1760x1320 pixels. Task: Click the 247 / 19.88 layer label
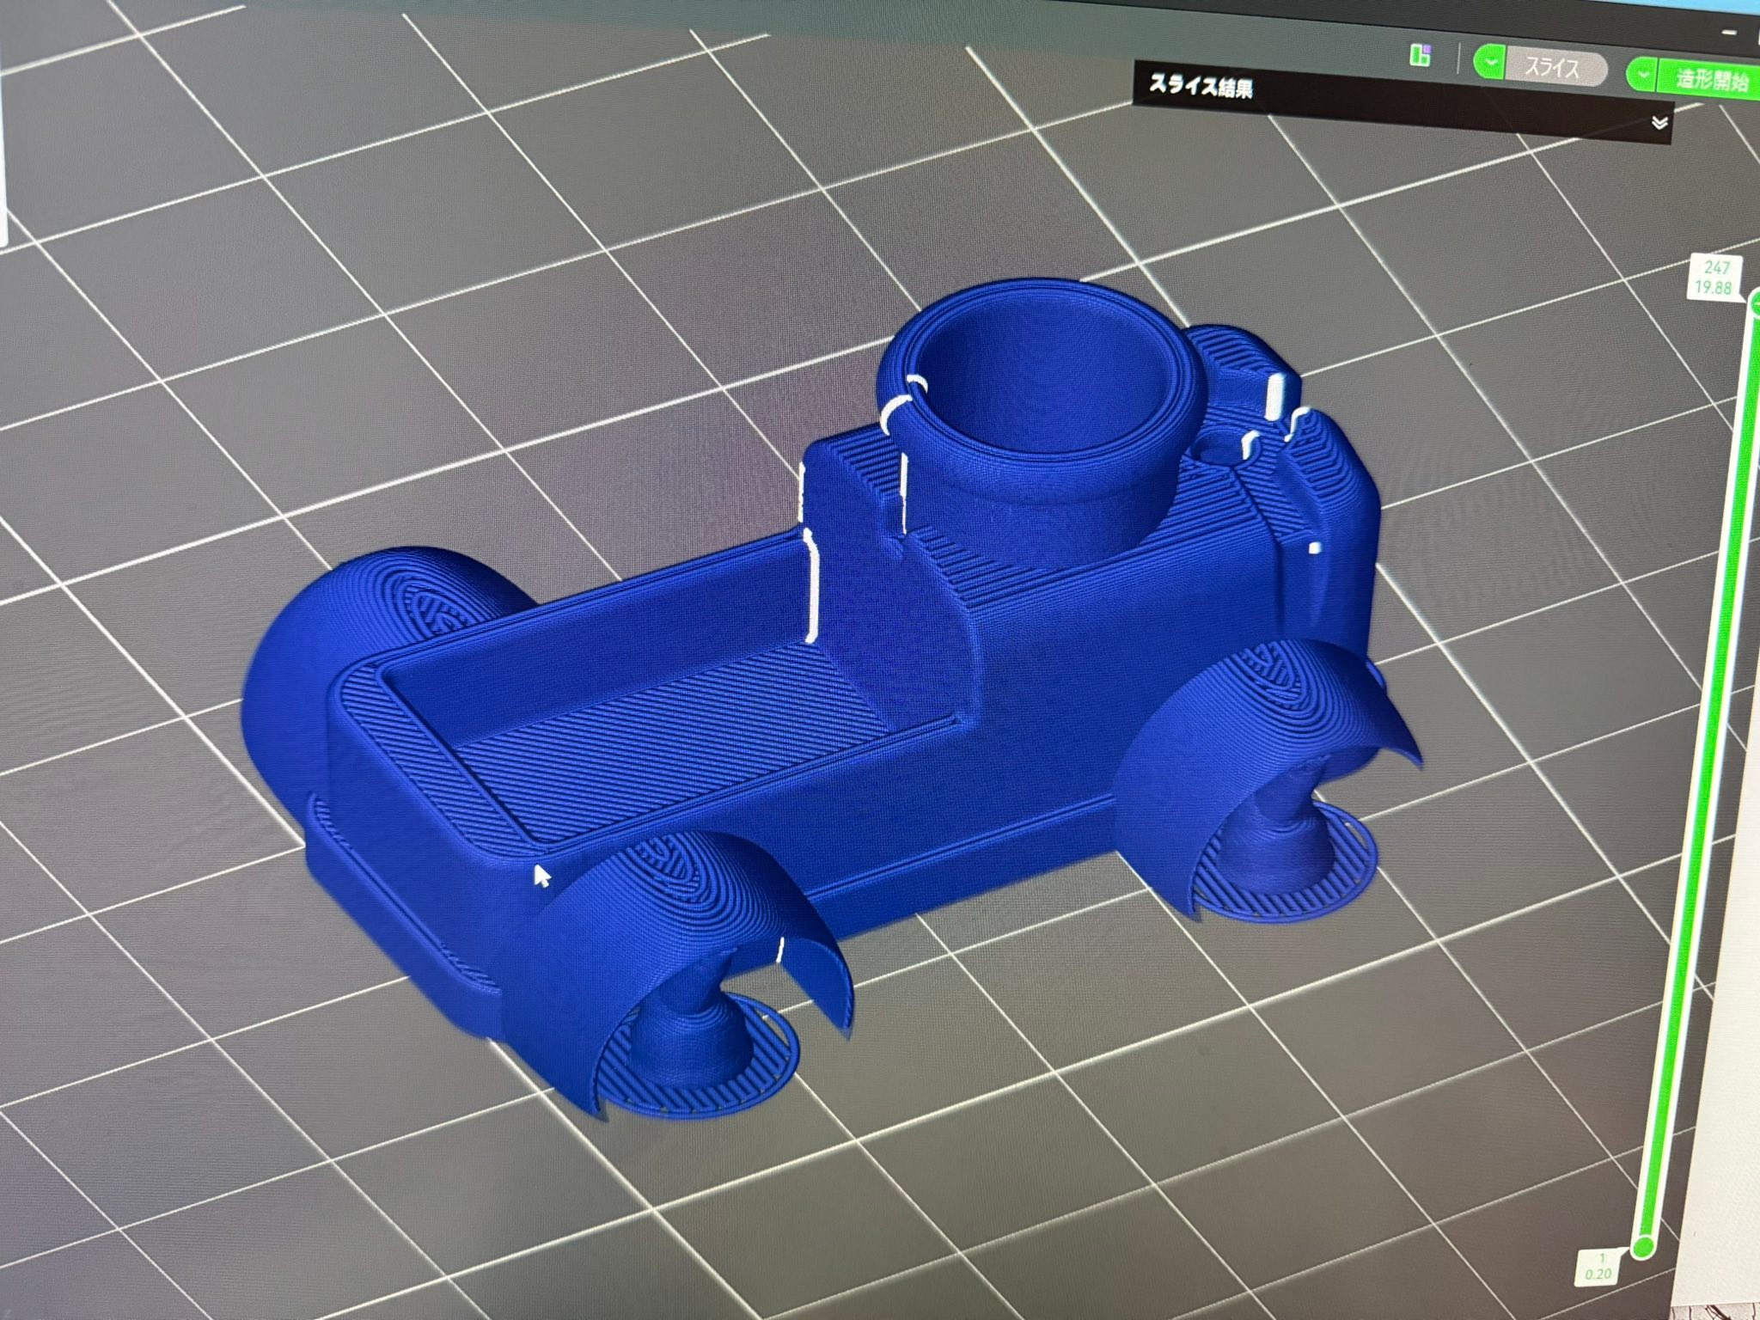click(x=1715, y=278)
